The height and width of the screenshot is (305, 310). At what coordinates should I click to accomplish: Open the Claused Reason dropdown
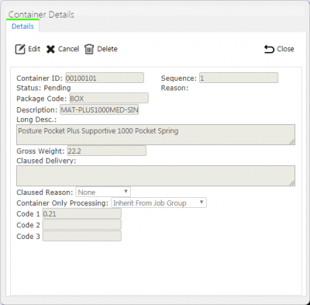pyautogui.click(x=103, y=192)
